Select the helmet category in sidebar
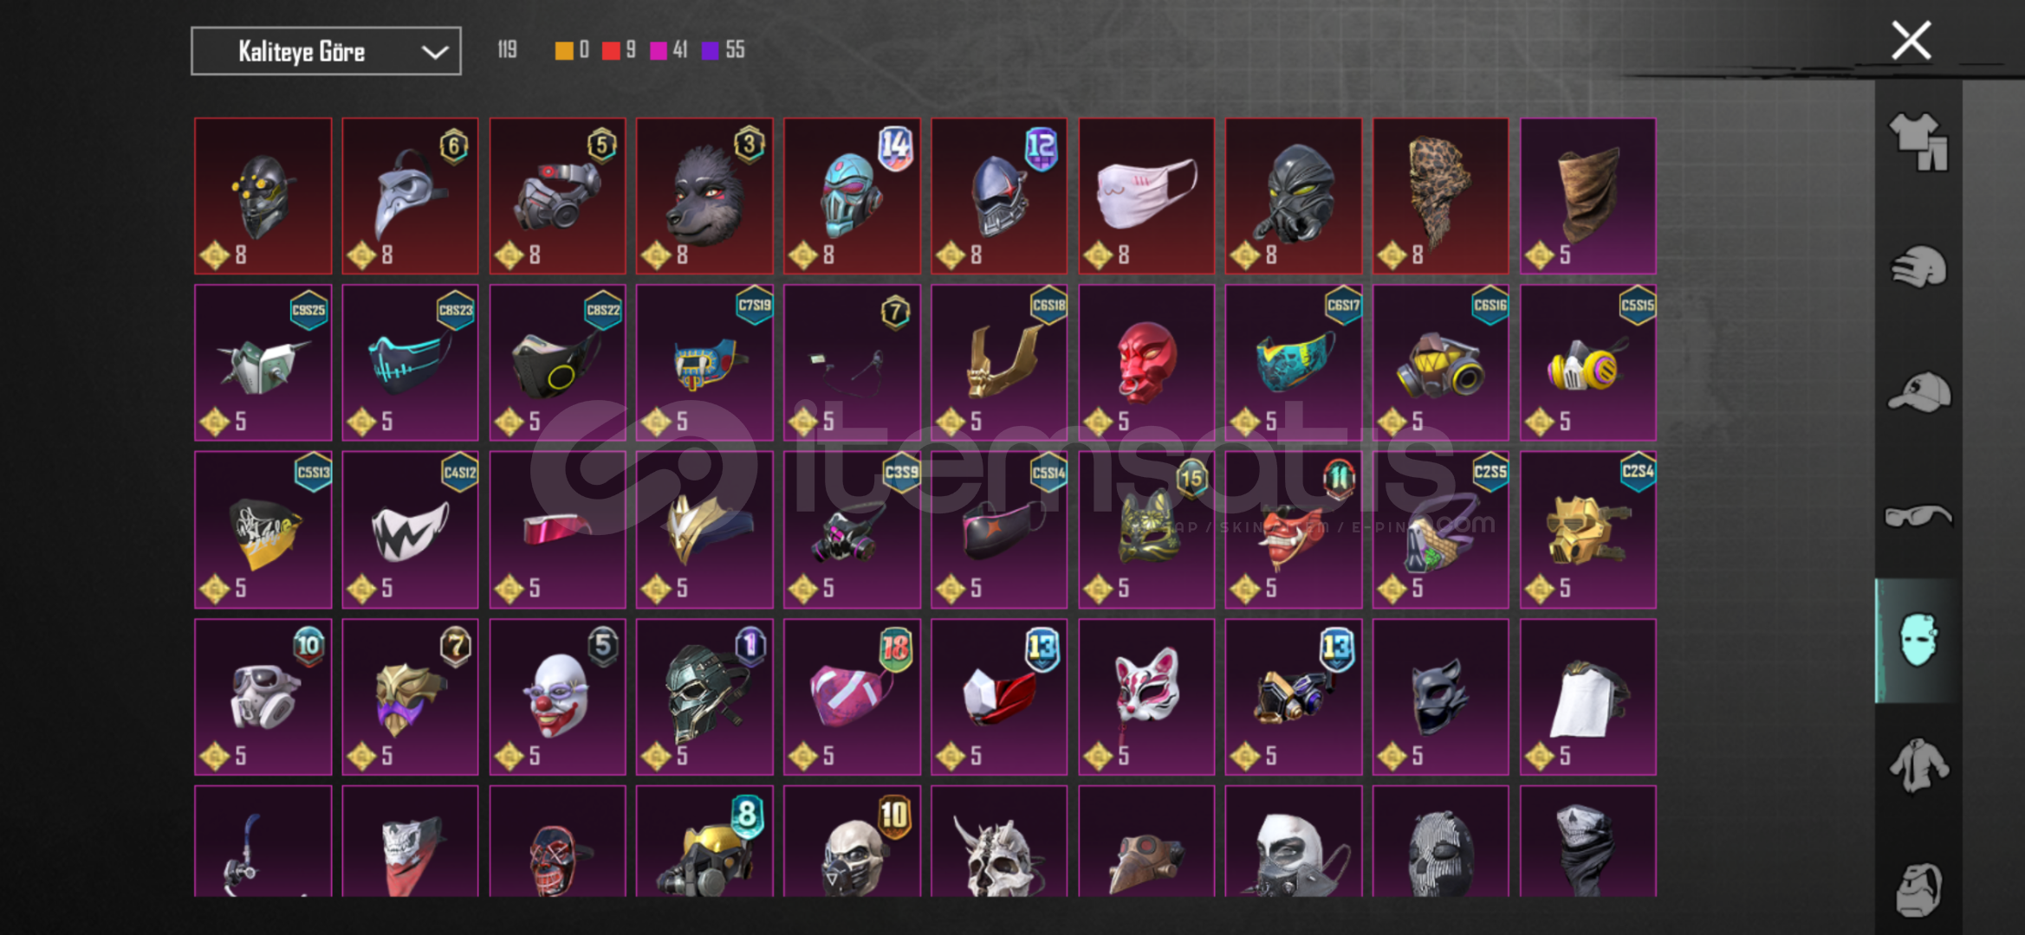 [1918, 267]
